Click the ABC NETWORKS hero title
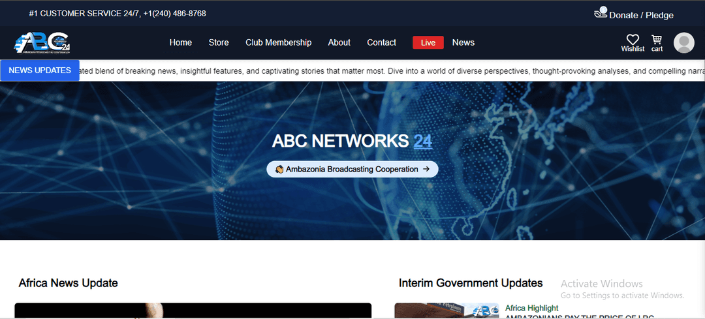The height and width of the screenshot is (319, 705). (x=340, y=141)
